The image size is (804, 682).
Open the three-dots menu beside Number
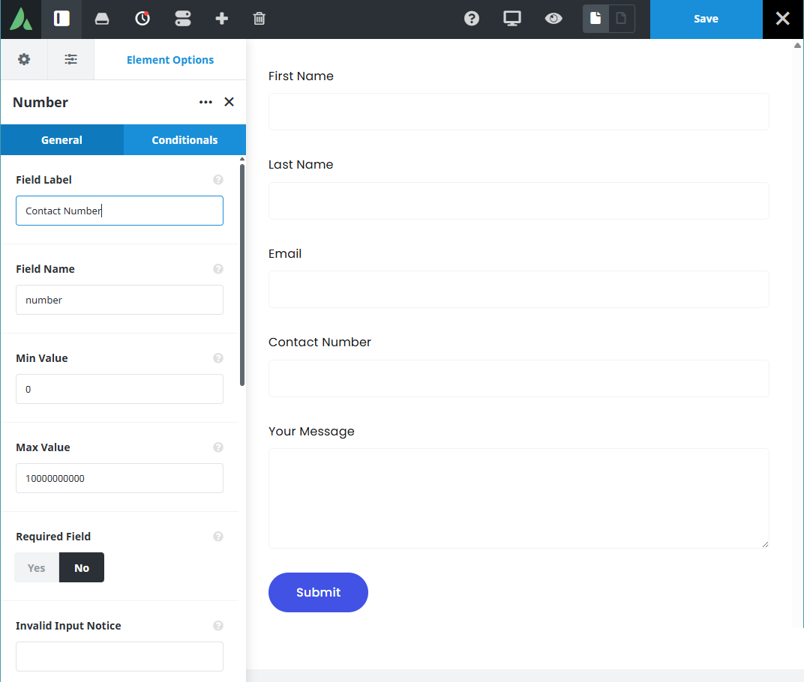(x=205, y=102)
